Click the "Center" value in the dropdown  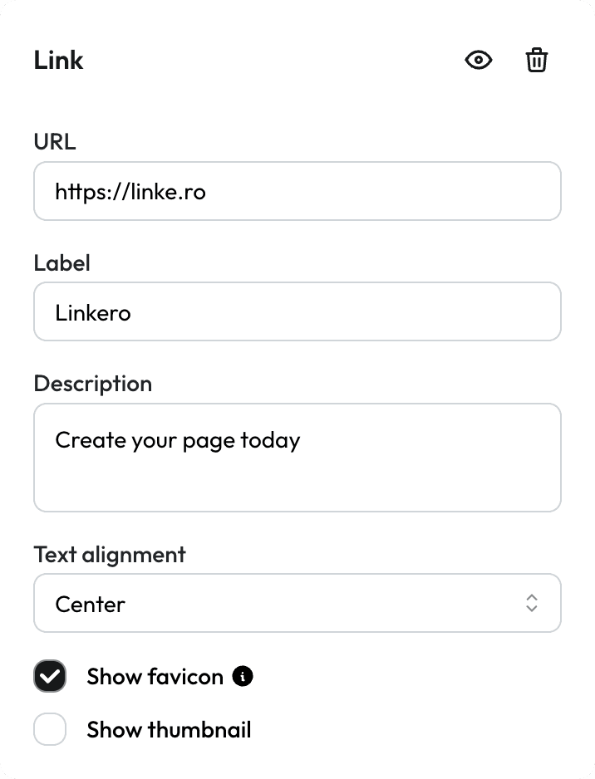(x=91, y=604)
